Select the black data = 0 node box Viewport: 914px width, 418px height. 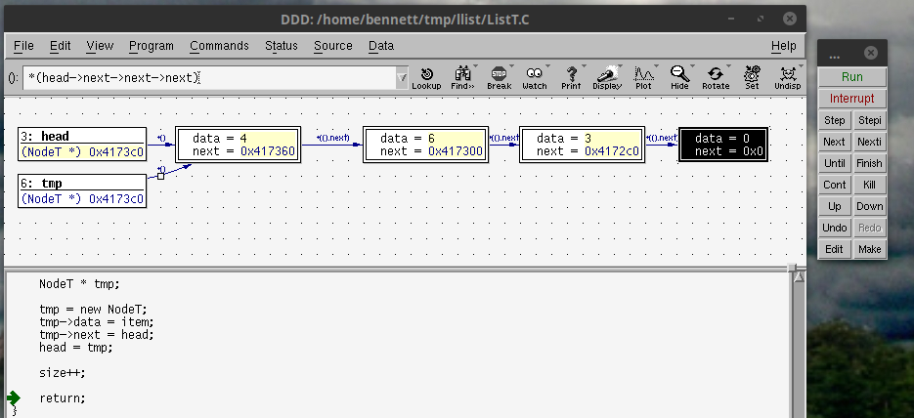click(722, 145)
